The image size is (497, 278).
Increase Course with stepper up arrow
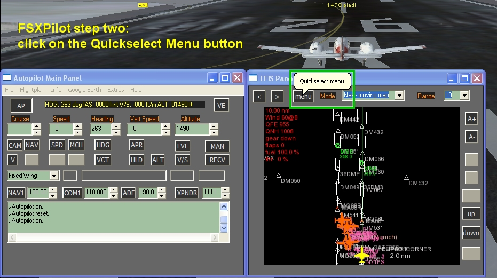point(37,126)
